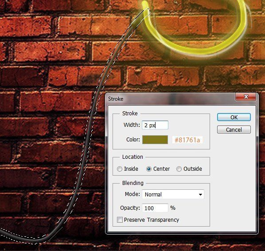This screenshot has width=265, height=251.
Task: Cancel the Stroke dialog
Action: pos(234,130)
